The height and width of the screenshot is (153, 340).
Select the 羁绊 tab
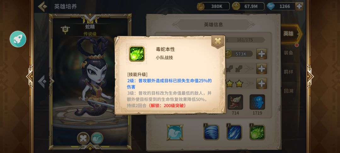(x=288, y=72)
